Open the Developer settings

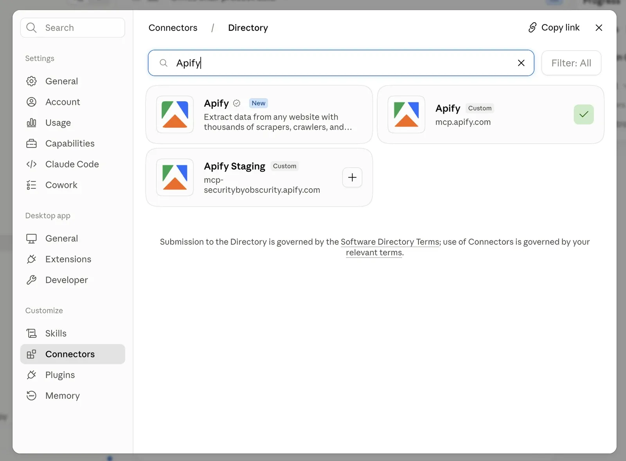[x=73, y=280]
